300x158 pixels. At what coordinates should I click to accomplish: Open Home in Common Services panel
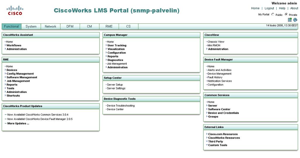point(211,102)
